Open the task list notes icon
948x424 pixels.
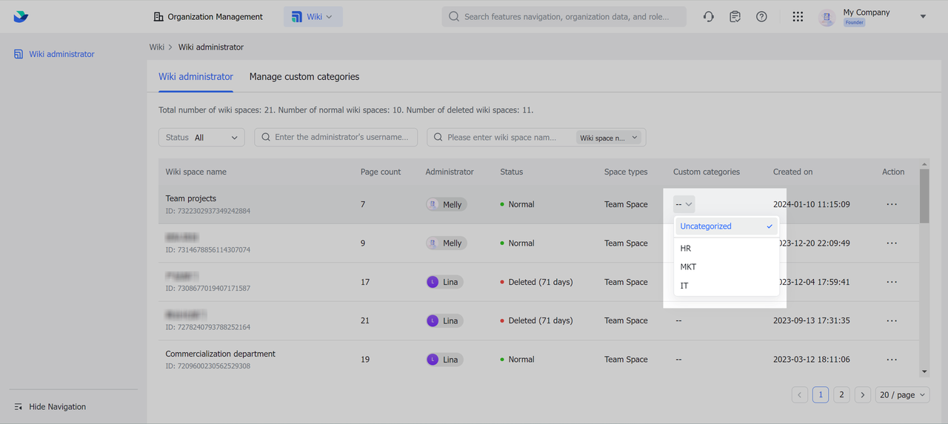[735, 16]
